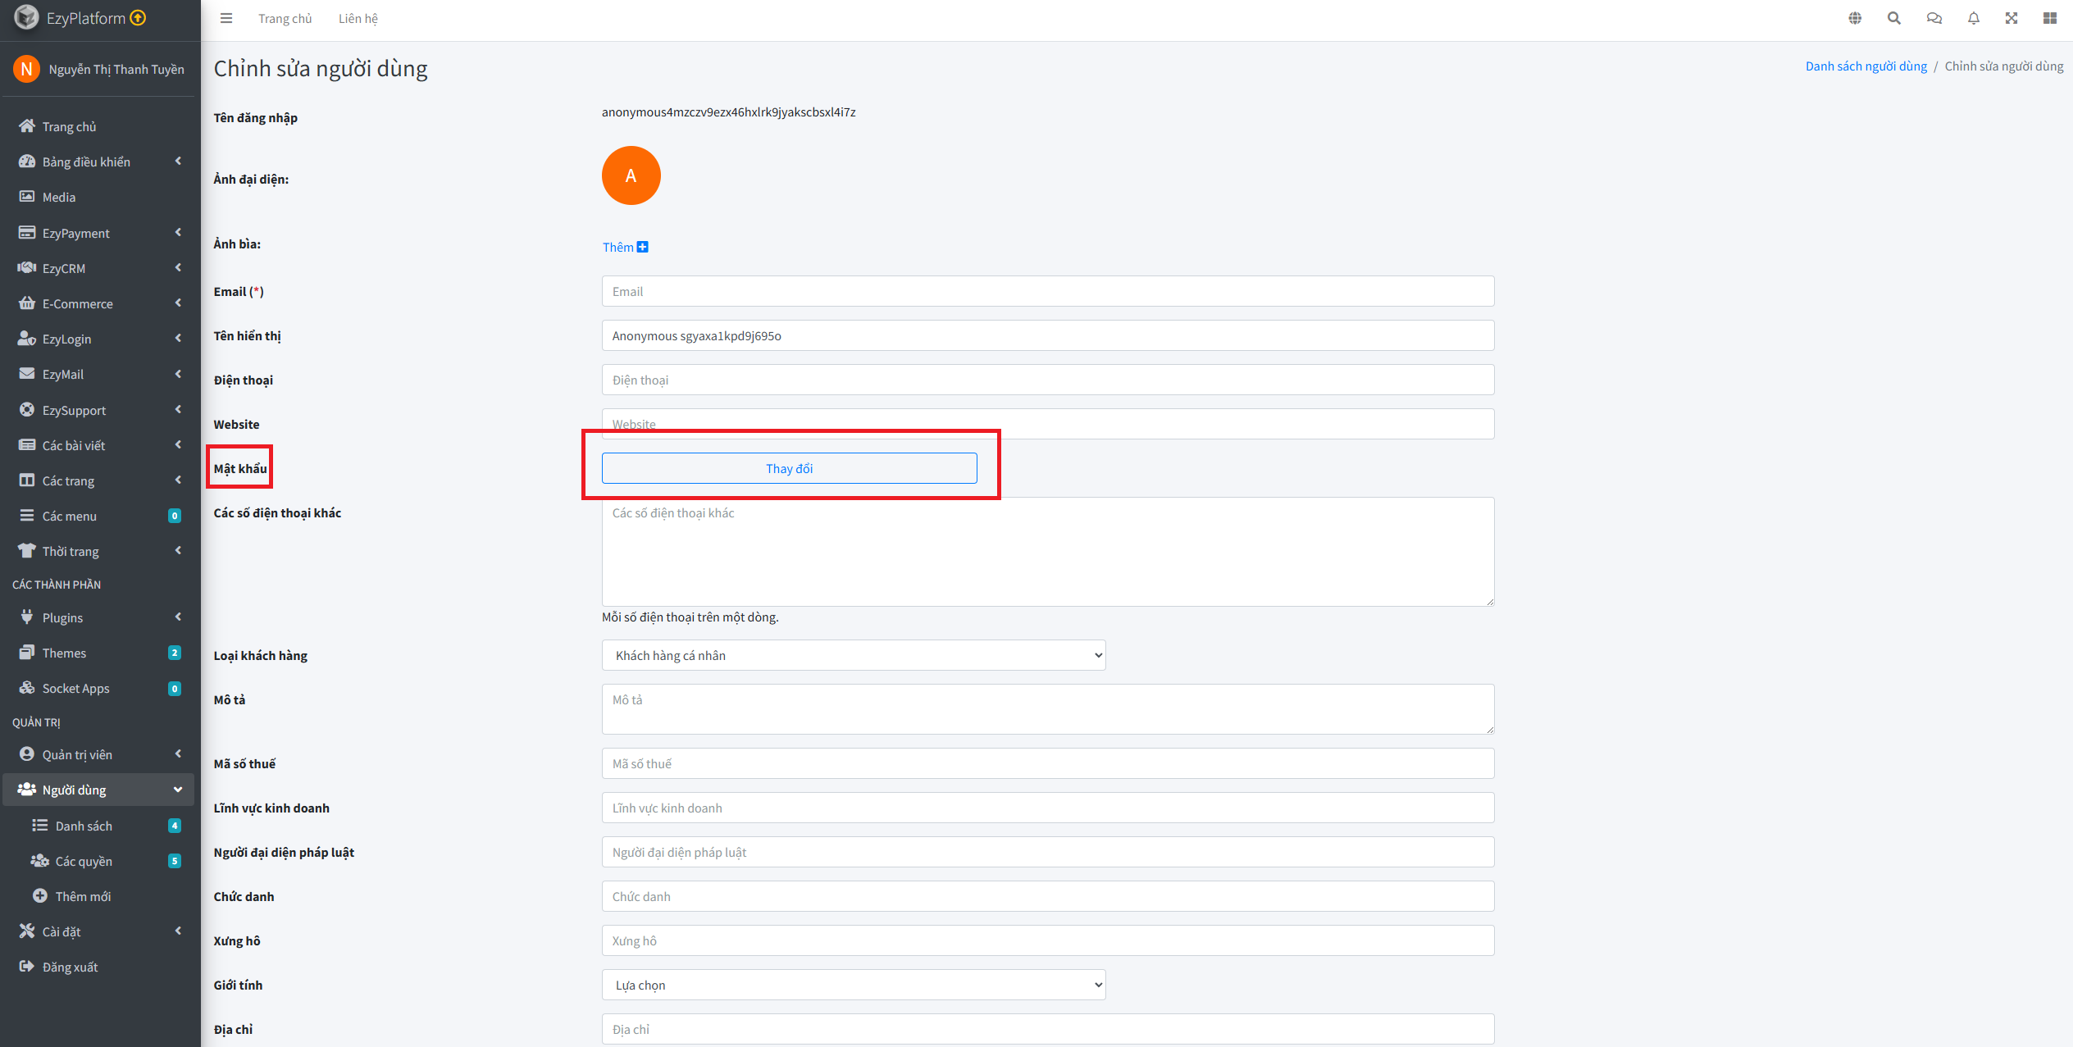2073x1047 pixels.
Task: Open Liên hệ in top navigation
Action: [x=358, y=18]
